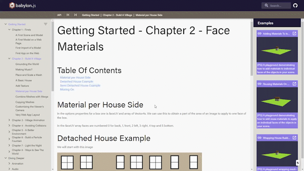Screen dimensions: 304x171
Task: Click the lightning bolt floating button
Action: coord(298,163)
